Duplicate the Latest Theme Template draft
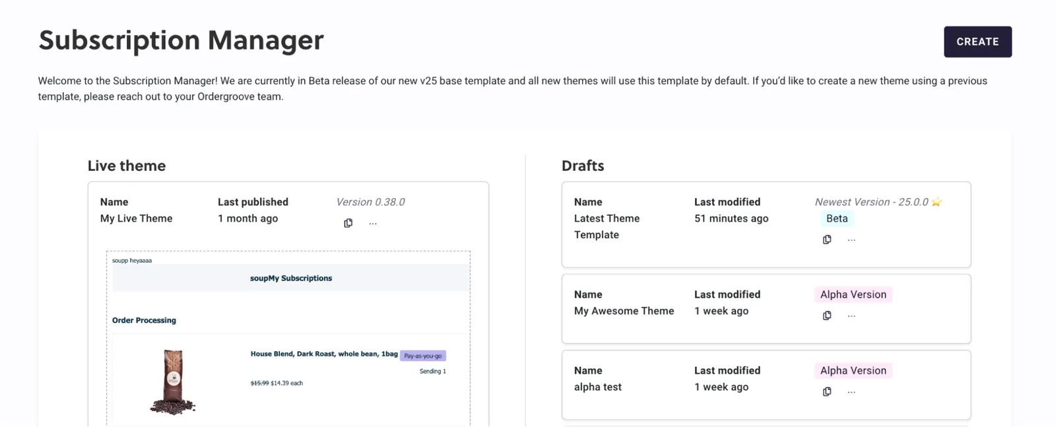Viewport: 1056px width, 427px height. click(827, 240)
